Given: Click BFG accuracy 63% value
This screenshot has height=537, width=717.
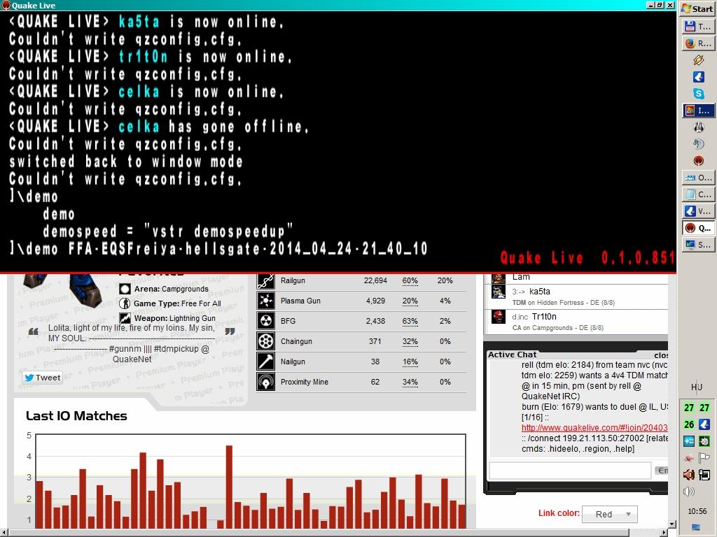Looking at the screenshot, I should click(410, 321).
